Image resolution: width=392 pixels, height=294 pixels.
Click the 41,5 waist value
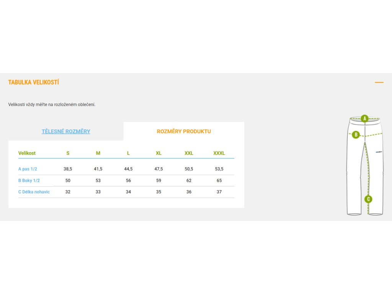98,169
